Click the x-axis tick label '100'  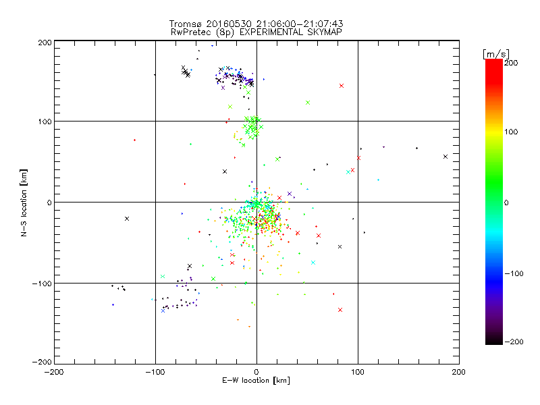coord(358,373)
